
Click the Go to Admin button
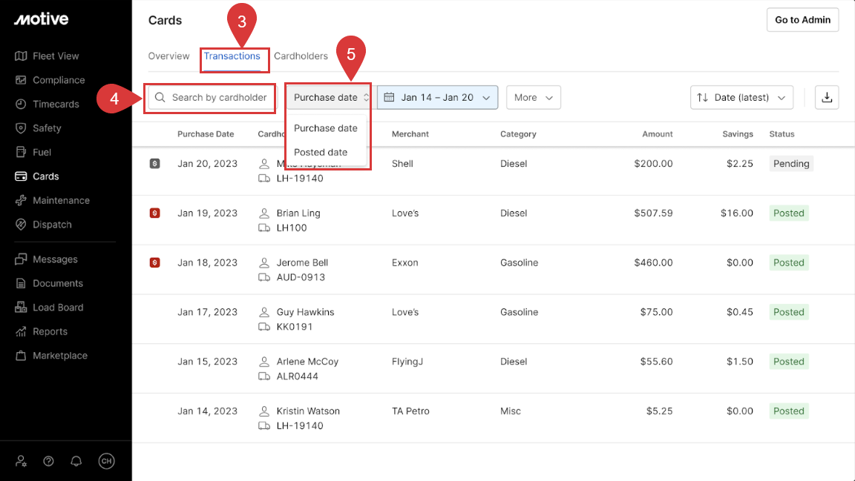802,19
